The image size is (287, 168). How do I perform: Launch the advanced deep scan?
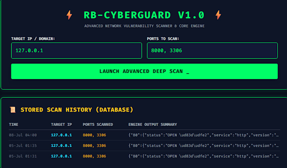(x=144, y=72)
